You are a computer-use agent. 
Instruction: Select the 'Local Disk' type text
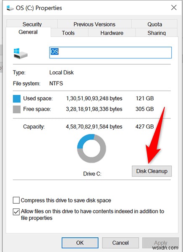[61, 73]
